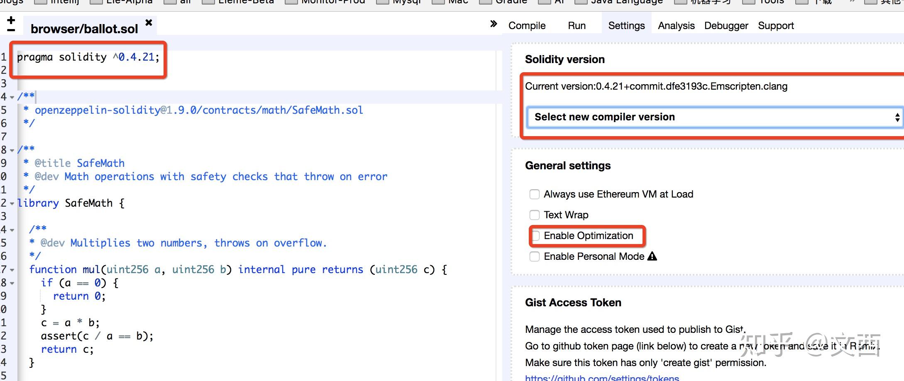Image resolution: width=904 pixels, height=381 pixels.
Task: Collapse the @title SafeMath comment fold arrow
Action: pyautogui.click(x=12, y=150)
